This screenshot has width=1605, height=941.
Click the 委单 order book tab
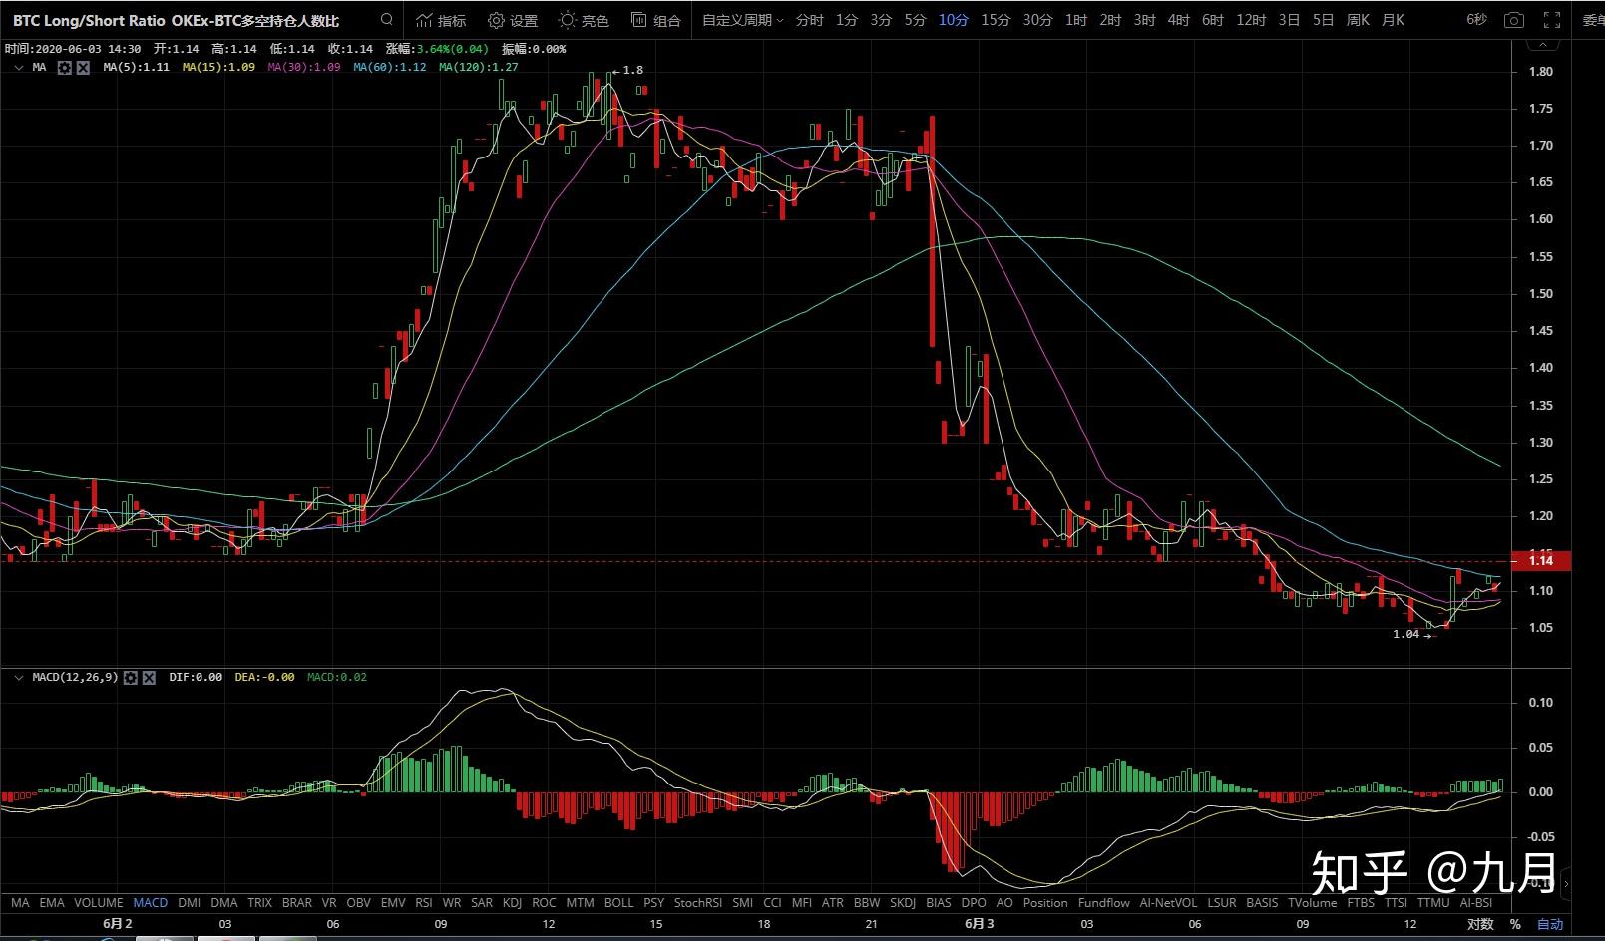(1594, 20)
